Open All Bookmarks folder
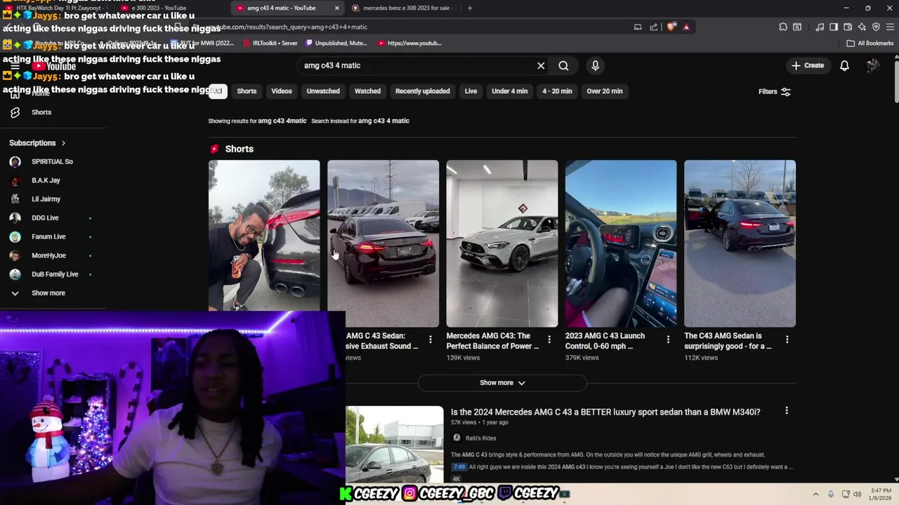This screenshot has height=505, width=899. tap(870, 43)
